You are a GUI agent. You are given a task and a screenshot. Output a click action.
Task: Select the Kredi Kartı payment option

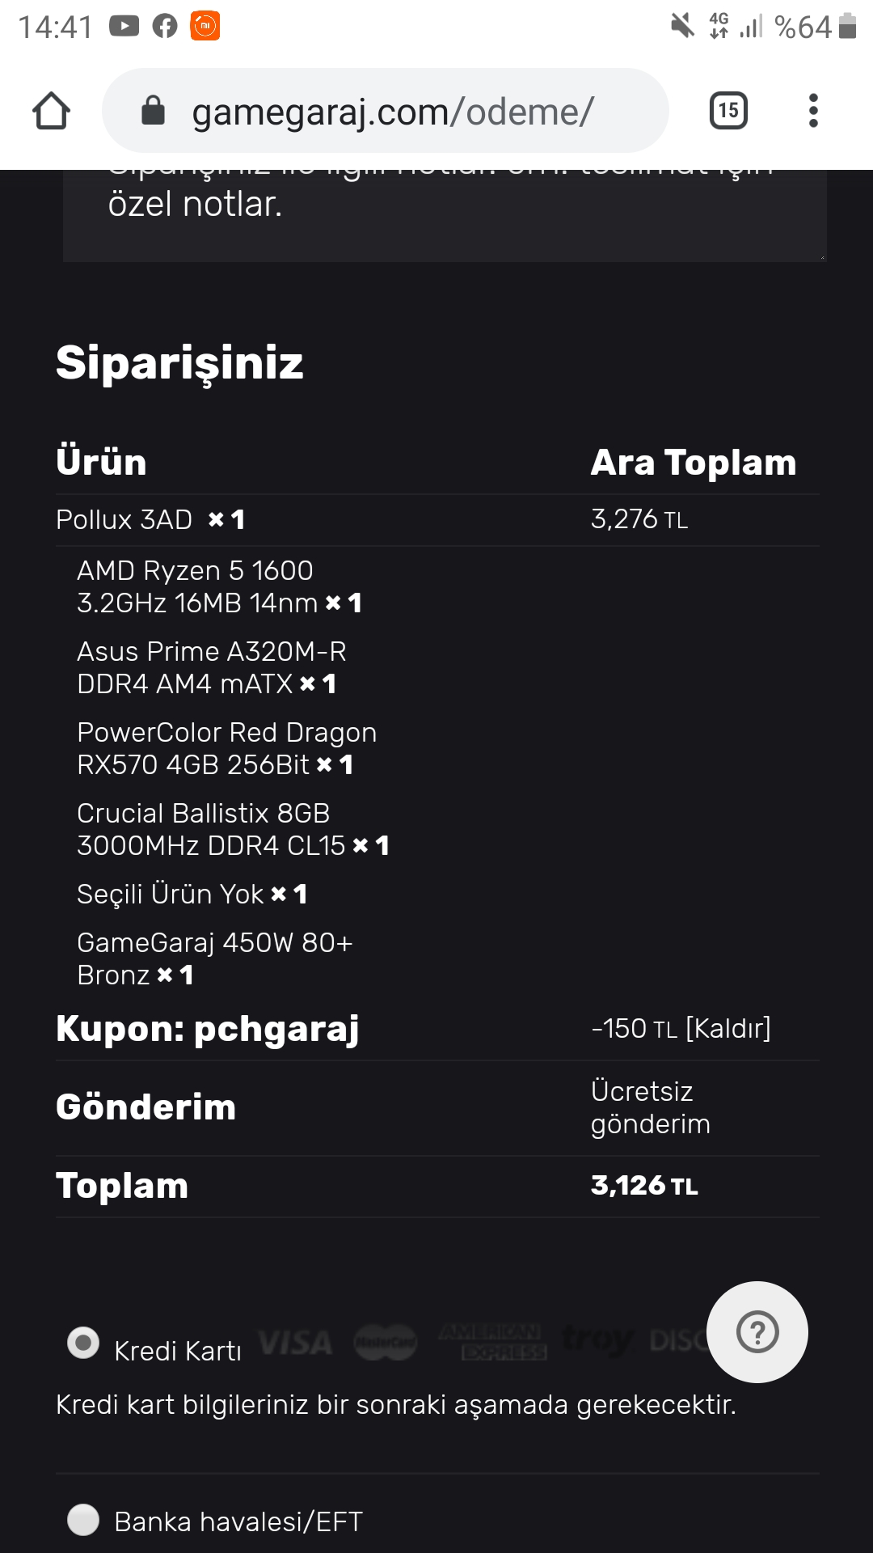coord(83,1344)
